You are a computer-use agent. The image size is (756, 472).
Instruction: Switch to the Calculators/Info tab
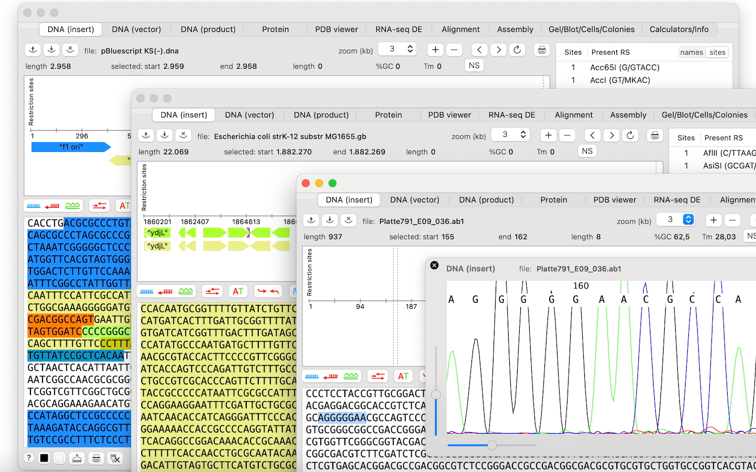[679, 29]
